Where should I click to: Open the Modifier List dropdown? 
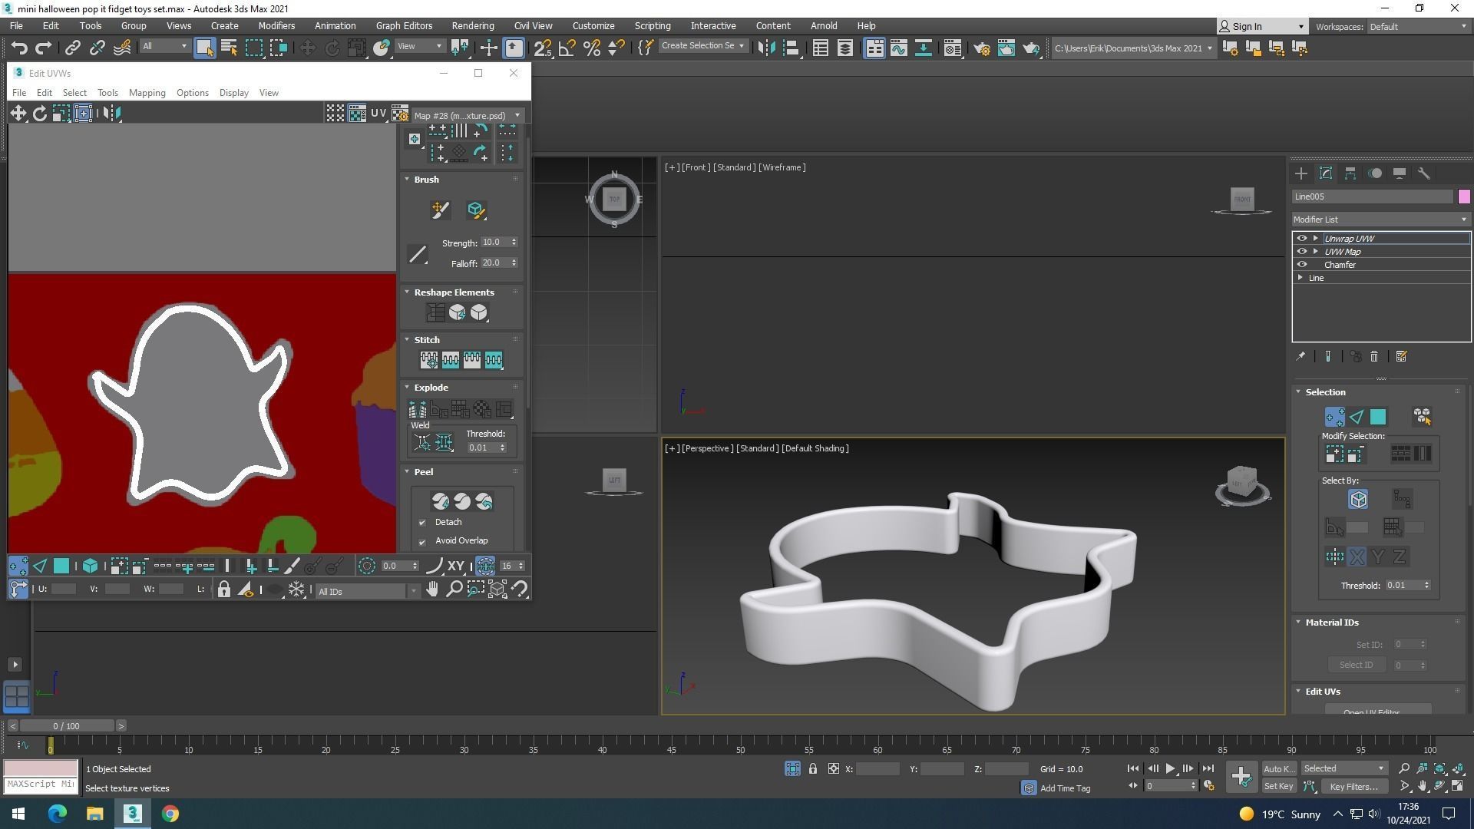[1380, 220]
